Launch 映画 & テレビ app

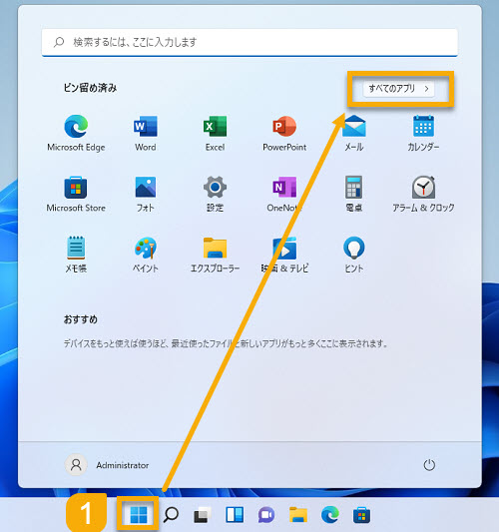[284, 255]
